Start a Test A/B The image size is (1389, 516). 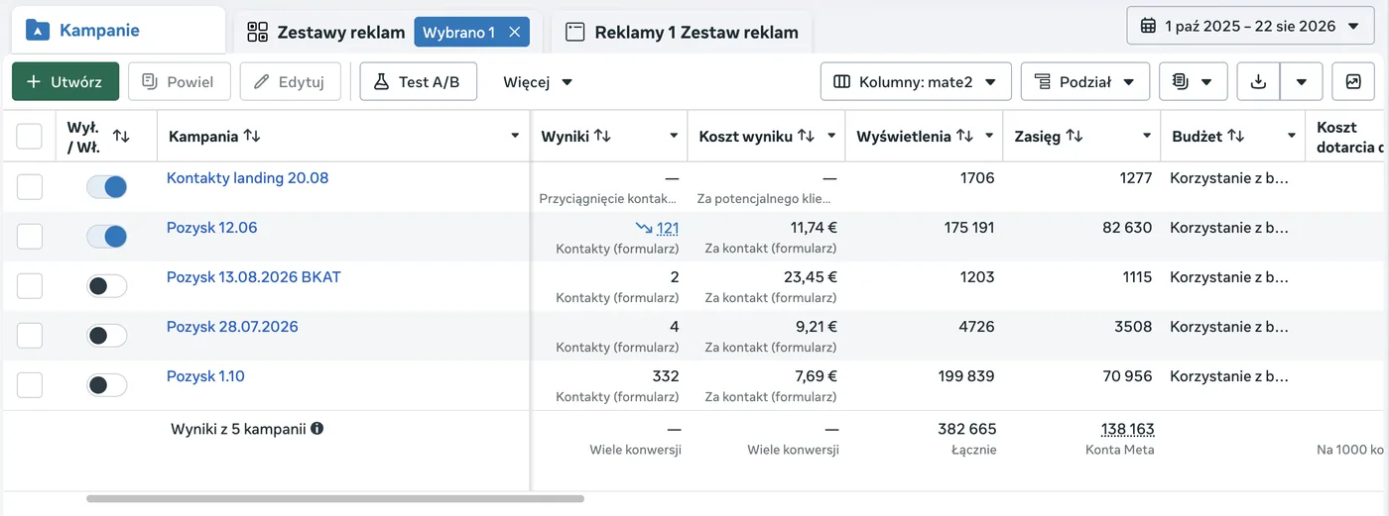pyautogui.click(x=418, y=81)
